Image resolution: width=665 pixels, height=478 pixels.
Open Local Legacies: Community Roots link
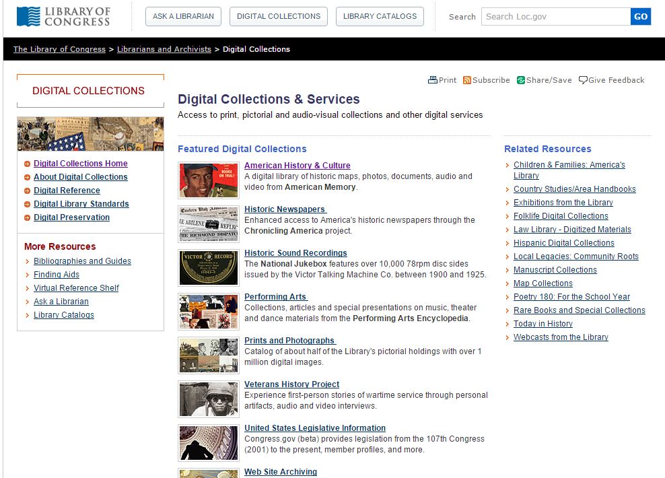pos(576,257)
